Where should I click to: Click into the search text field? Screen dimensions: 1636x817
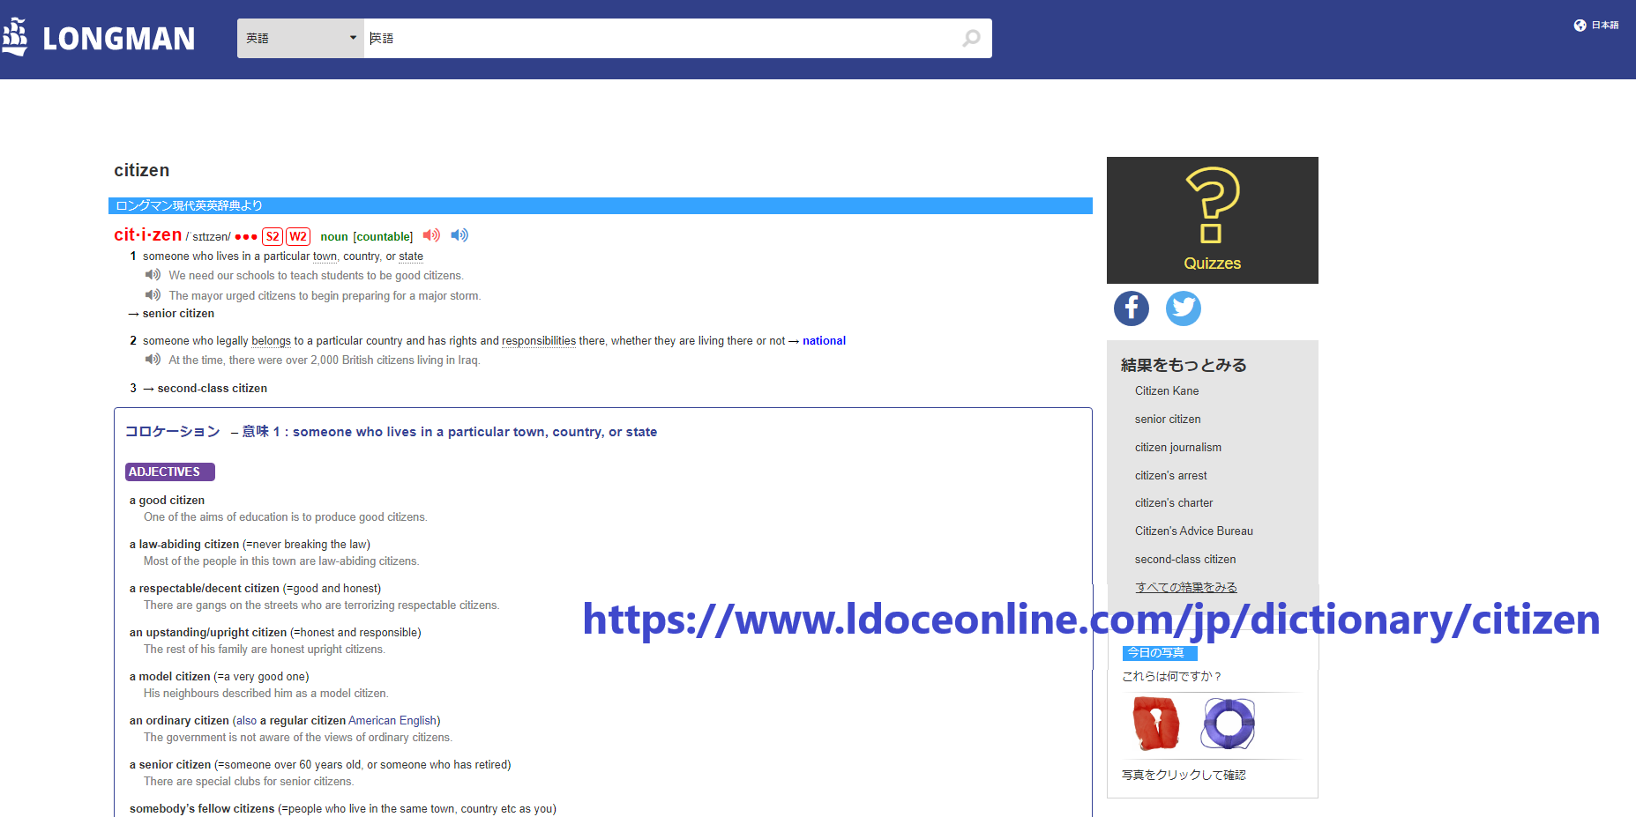661,38
